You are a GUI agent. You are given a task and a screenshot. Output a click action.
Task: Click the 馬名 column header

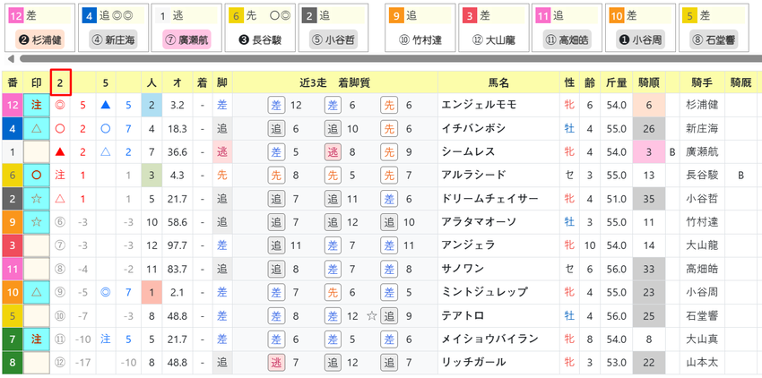click(x=500, y=82)
